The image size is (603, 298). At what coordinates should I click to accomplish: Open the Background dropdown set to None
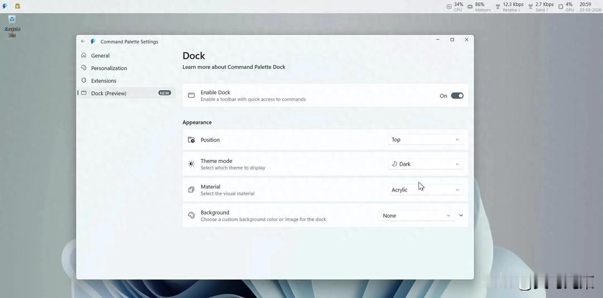(x=417, y=216)
